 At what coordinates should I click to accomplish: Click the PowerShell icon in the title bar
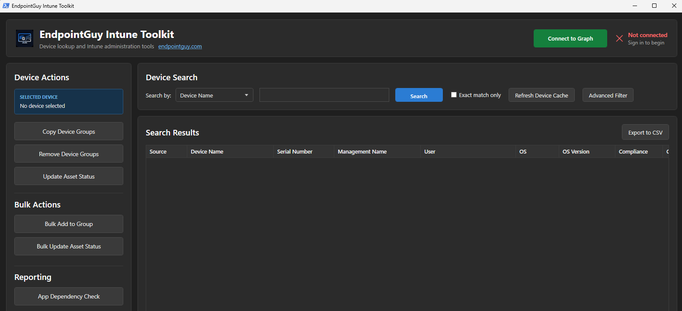coord(6,6)
